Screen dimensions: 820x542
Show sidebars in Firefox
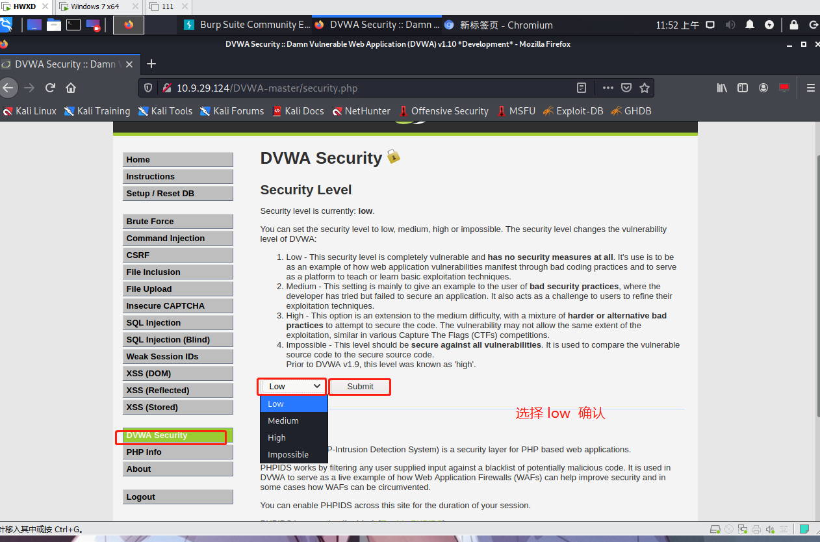[x=743, y=88]
